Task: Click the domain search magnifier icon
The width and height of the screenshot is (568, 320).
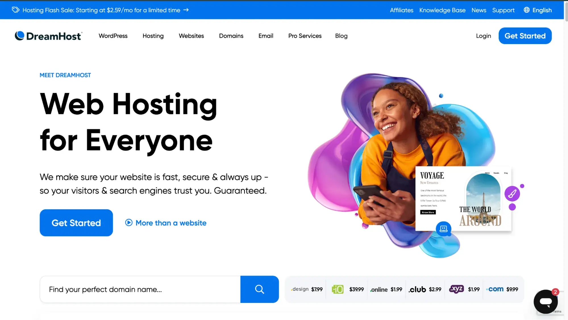Action: pos(259,289)
